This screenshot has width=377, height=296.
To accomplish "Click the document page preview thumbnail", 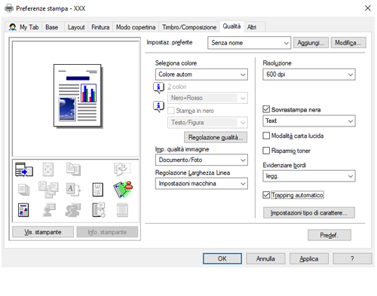I will click(x=78, y=96).
